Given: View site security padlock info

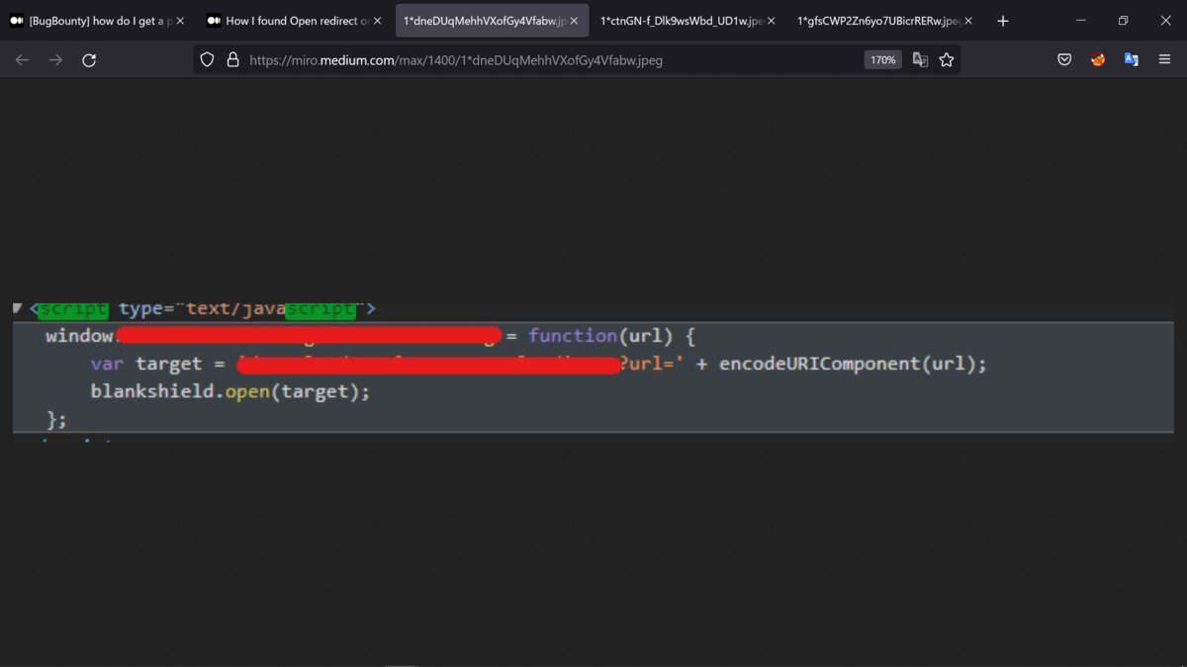Looking at the screenshot, I should pos(232,60).
